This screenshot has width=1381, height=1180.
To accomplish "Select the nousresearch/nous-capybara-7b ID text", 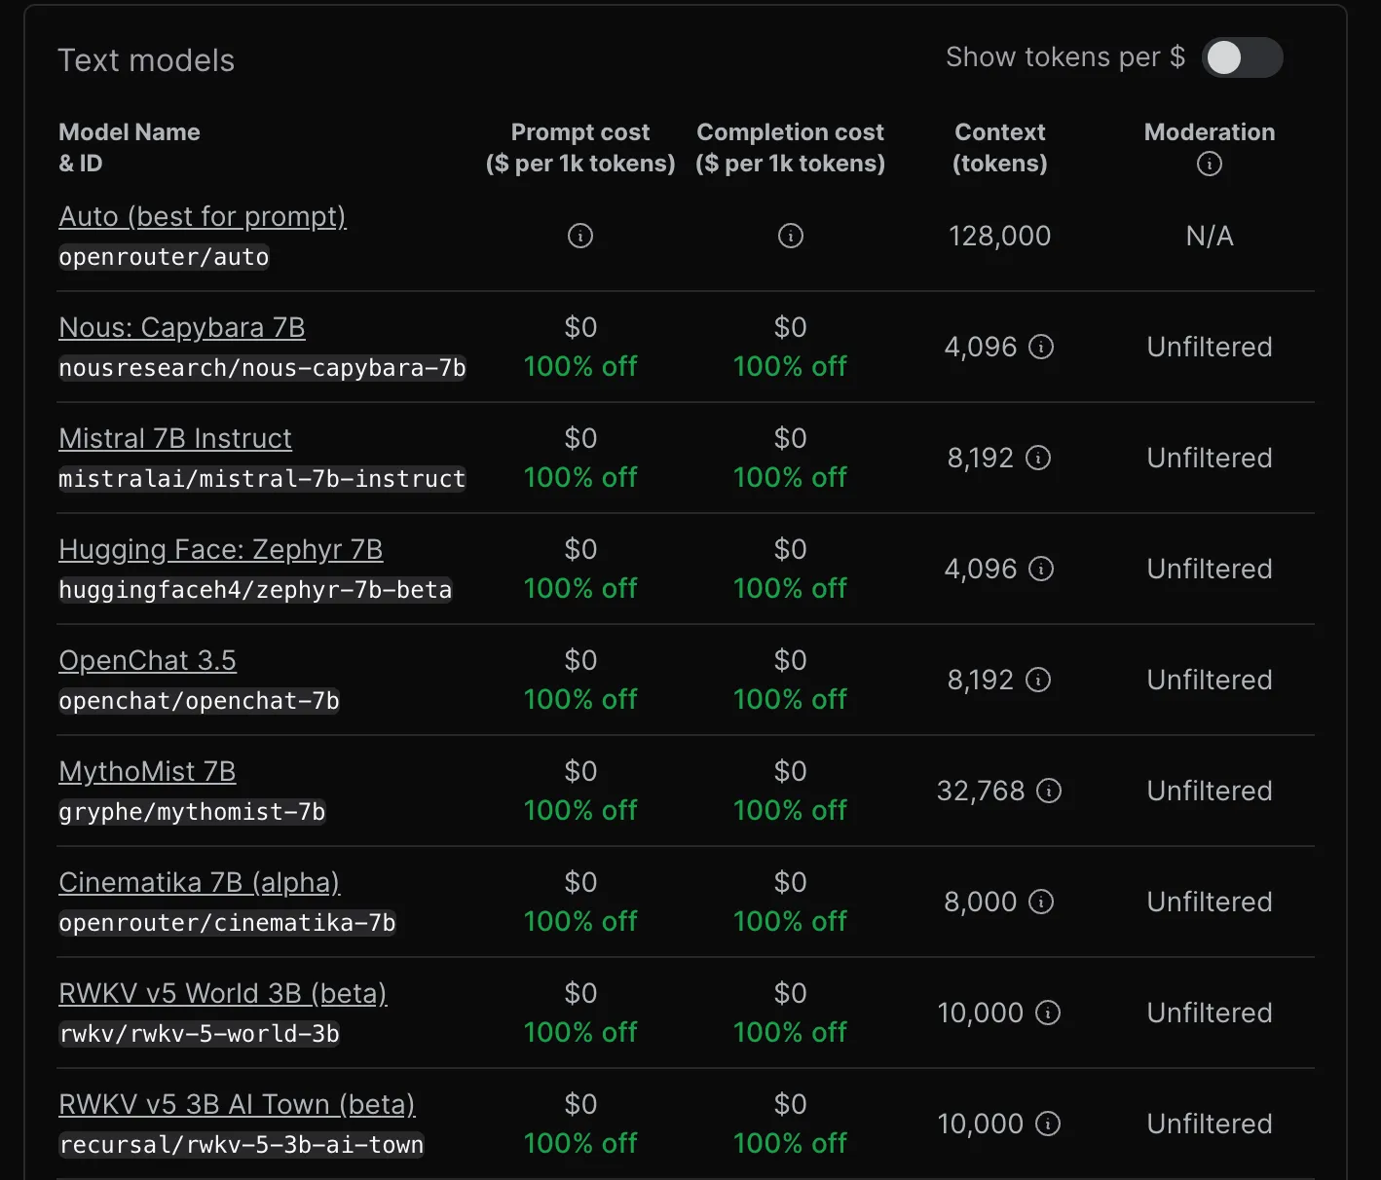I will tap(262, 368).
